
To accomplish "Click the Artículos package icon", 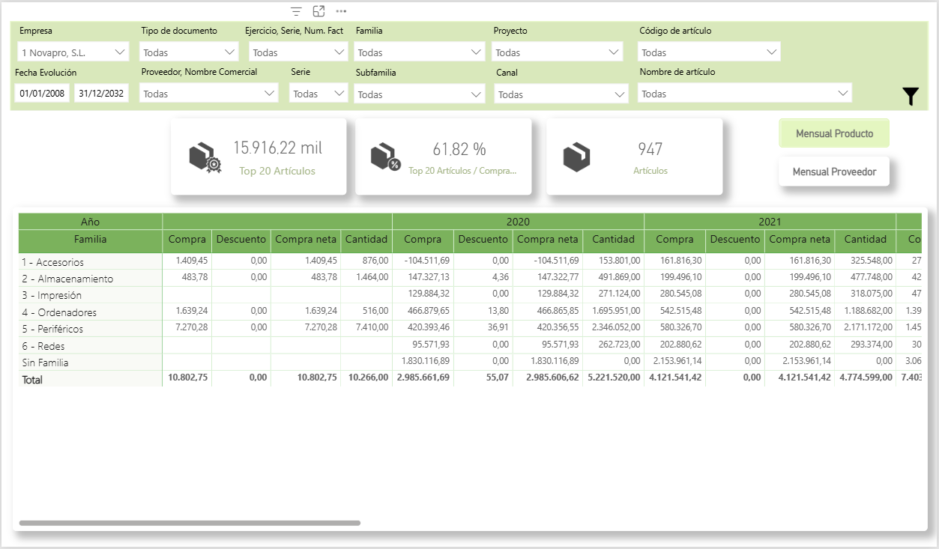I will pyautogui.click(x=576, y=157).
